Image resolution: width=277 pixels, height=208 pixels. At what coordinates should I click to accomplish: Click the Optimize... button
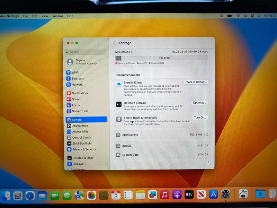(x=200, y=103)
